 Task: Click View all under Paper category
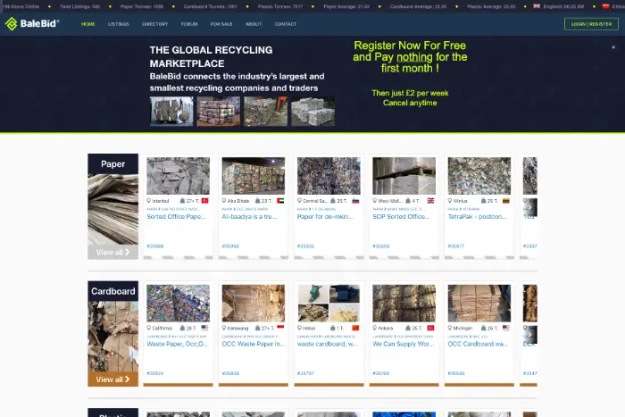(x=112, y=252)
